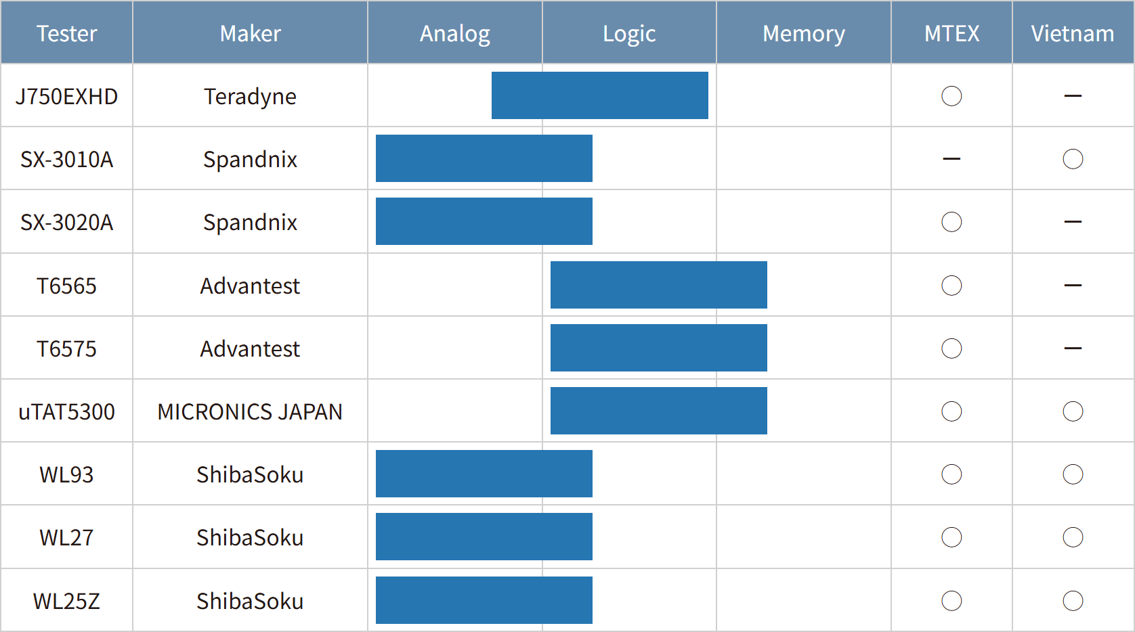Click the MTEX circle for T6565
Viewport: 1135px width, 632px height.
(x=951, y=286)
